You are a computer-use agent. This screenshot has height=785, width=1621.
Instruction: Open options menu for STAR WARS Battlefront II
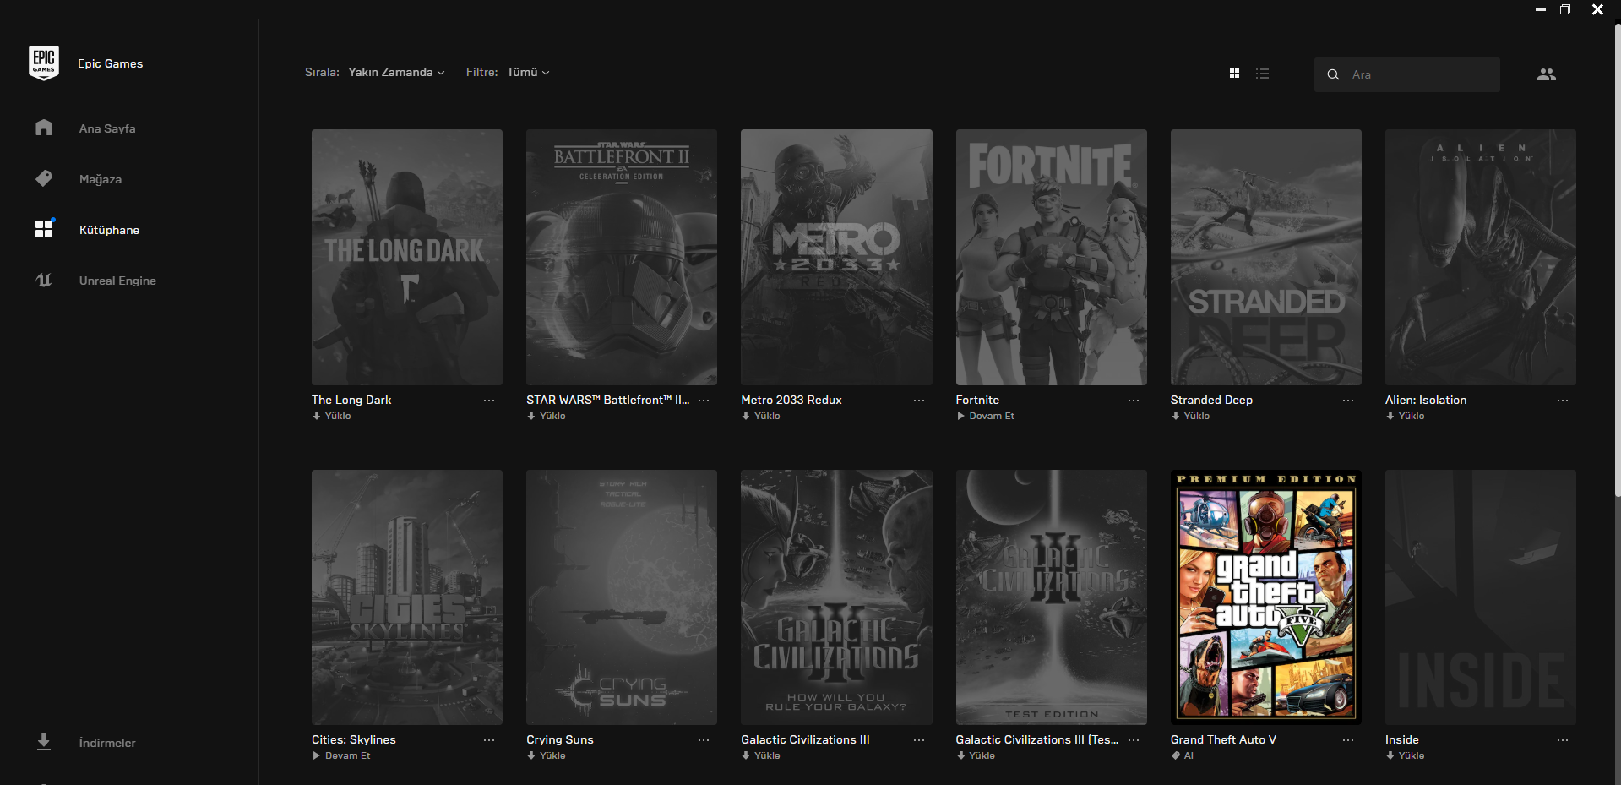pyautogui.click(x=704, y=401)
